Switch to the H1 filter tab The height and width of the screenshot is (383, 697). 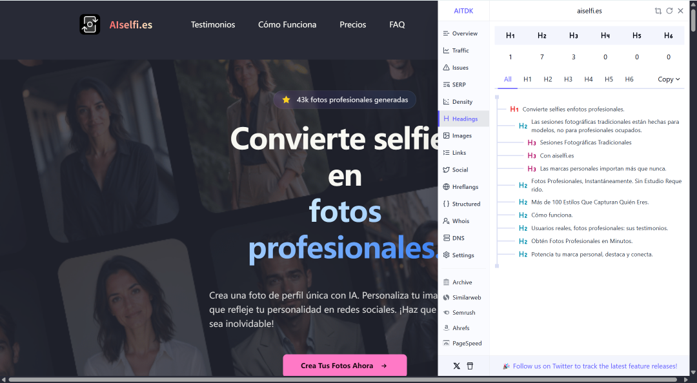click(x=528, y=79)
